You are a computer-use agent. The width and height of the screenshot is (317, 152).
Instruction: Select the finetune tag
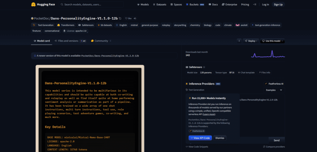(37, 31)
